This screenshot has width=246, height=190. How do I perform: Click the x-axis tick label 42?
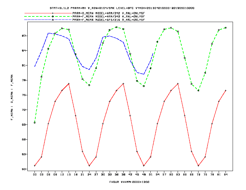(x=130, y=174)
